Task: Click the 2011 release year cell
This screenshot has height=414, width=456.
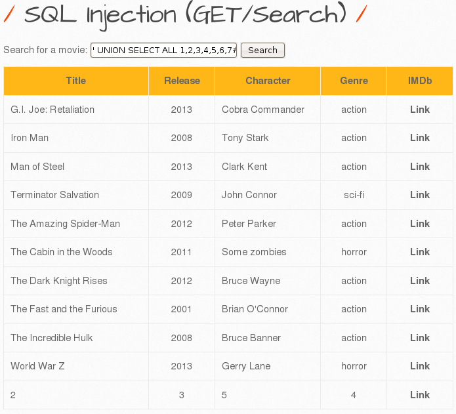Action: [x=182, y=252]
